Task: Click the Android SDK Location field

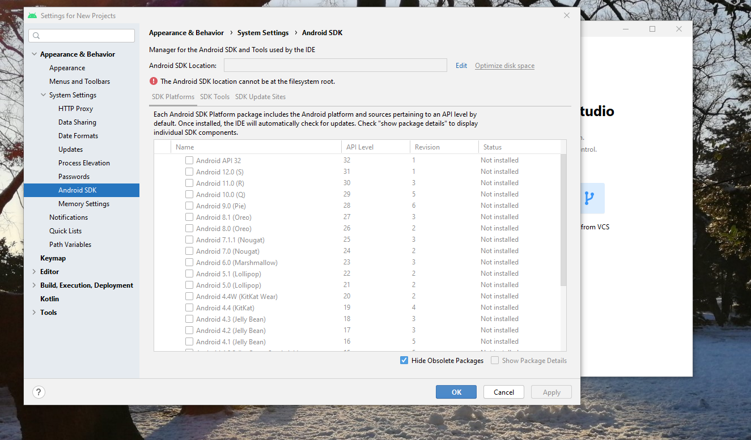Action: (336, 65)
